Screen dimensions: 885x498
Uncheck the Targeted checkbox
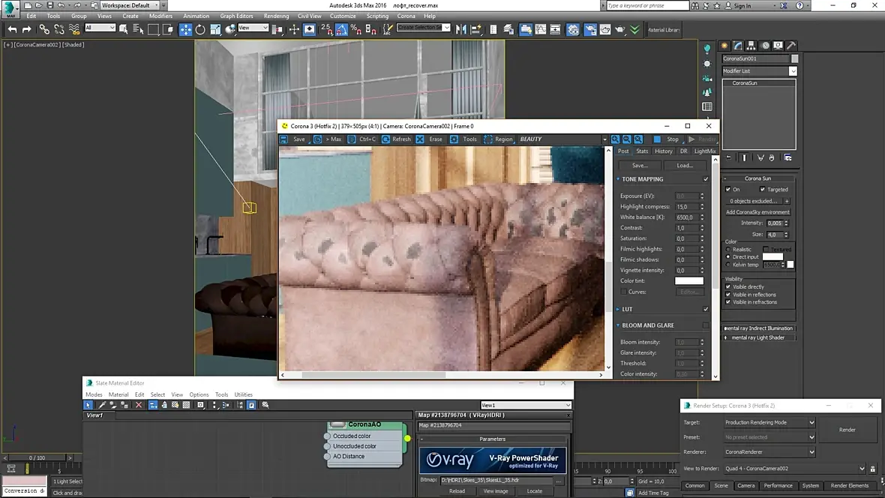coord(763,190)
